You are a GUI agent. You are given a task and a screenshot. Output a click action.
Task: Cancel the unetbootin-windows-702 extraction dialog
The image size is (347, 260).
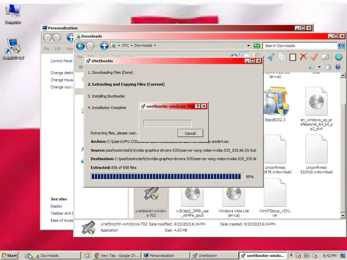point(190,133)
